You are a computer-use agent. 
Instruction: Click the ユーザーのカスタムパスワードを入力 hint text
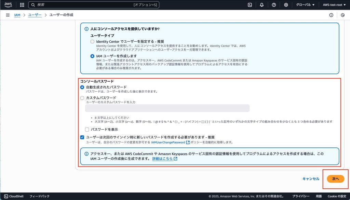[111, 102]
